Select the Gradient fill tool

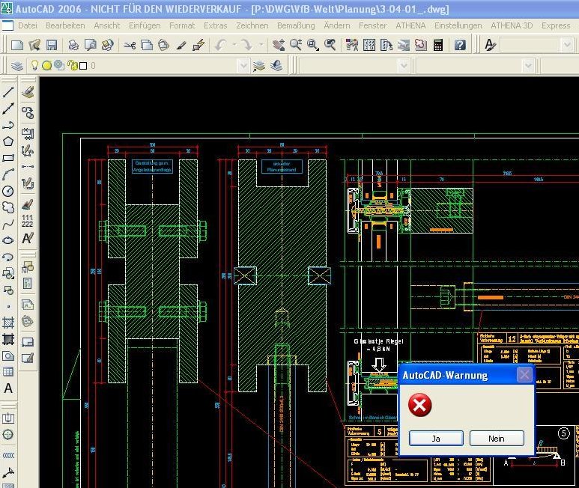coord(8,339)
